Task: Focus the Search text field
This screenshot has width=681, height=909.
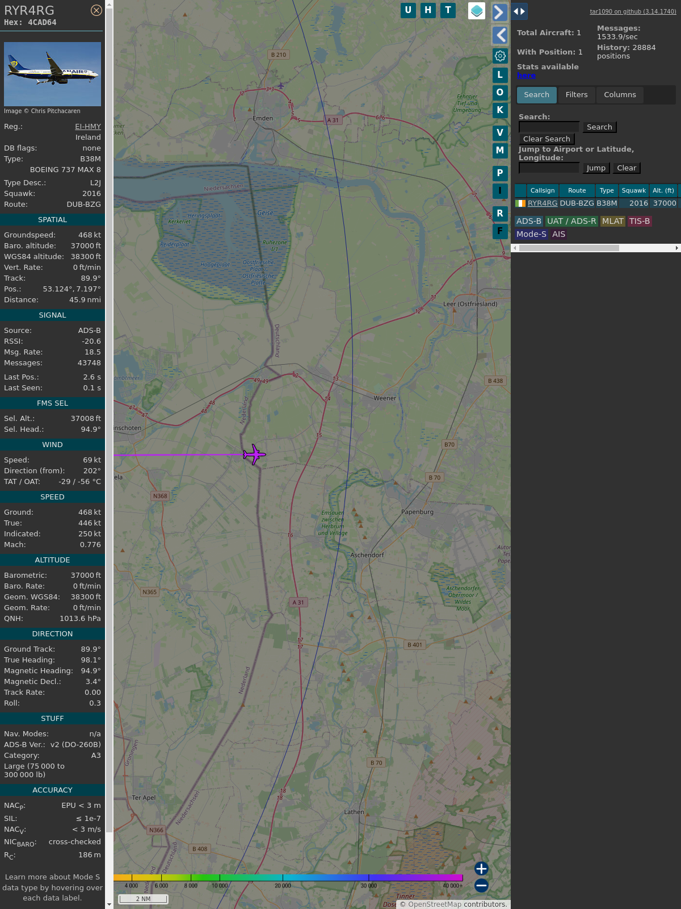Action: 549,127
